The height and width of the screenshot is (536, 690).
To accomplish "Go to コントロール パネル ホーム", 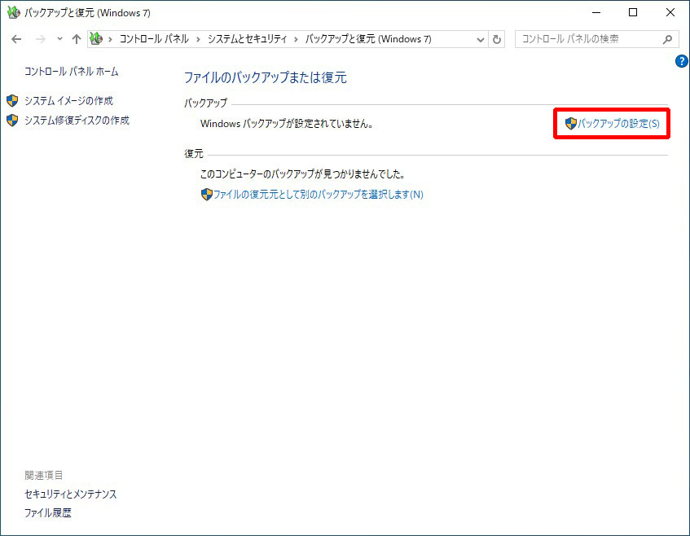I will [x=72, y=72].
